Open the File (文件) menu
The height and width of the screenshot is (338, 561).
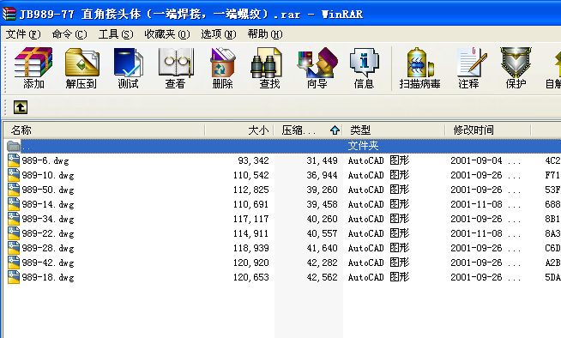pos(23,34)
